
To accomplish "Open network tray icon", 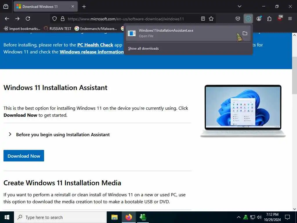I will (253, 217).
